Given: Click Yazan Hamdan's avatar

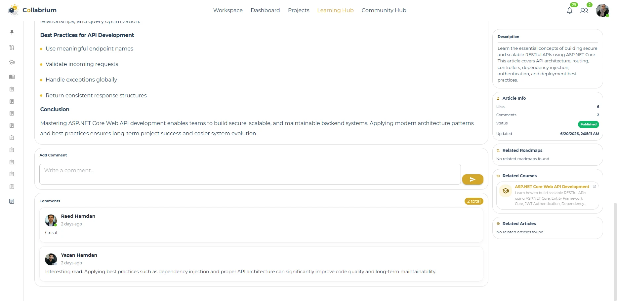Looking at the screenshot, I should [x=51, y=259].
